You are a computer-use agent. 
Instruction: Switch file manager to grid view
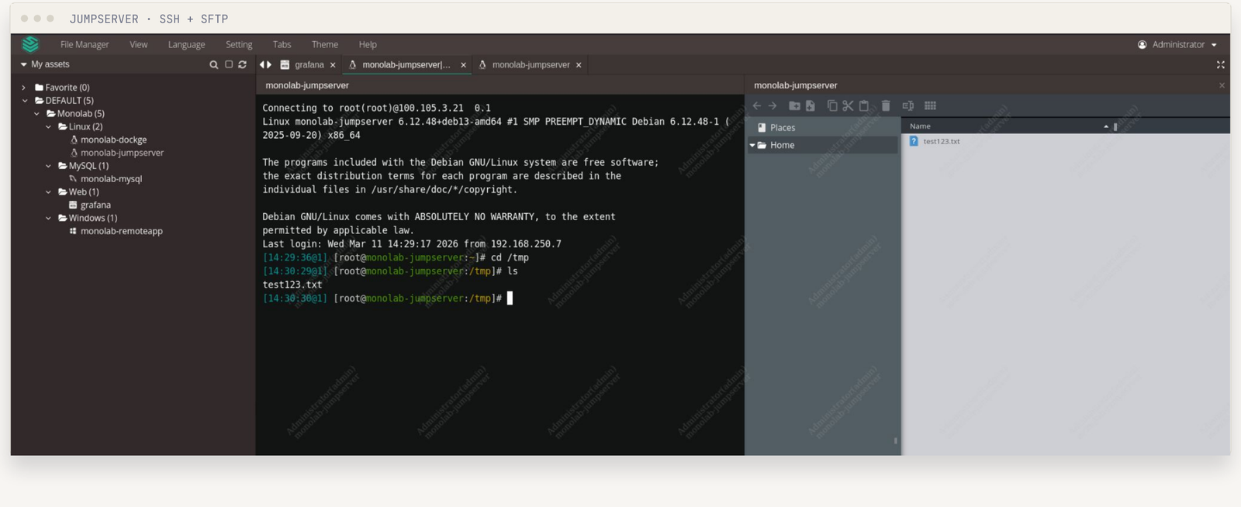(931, 105)
